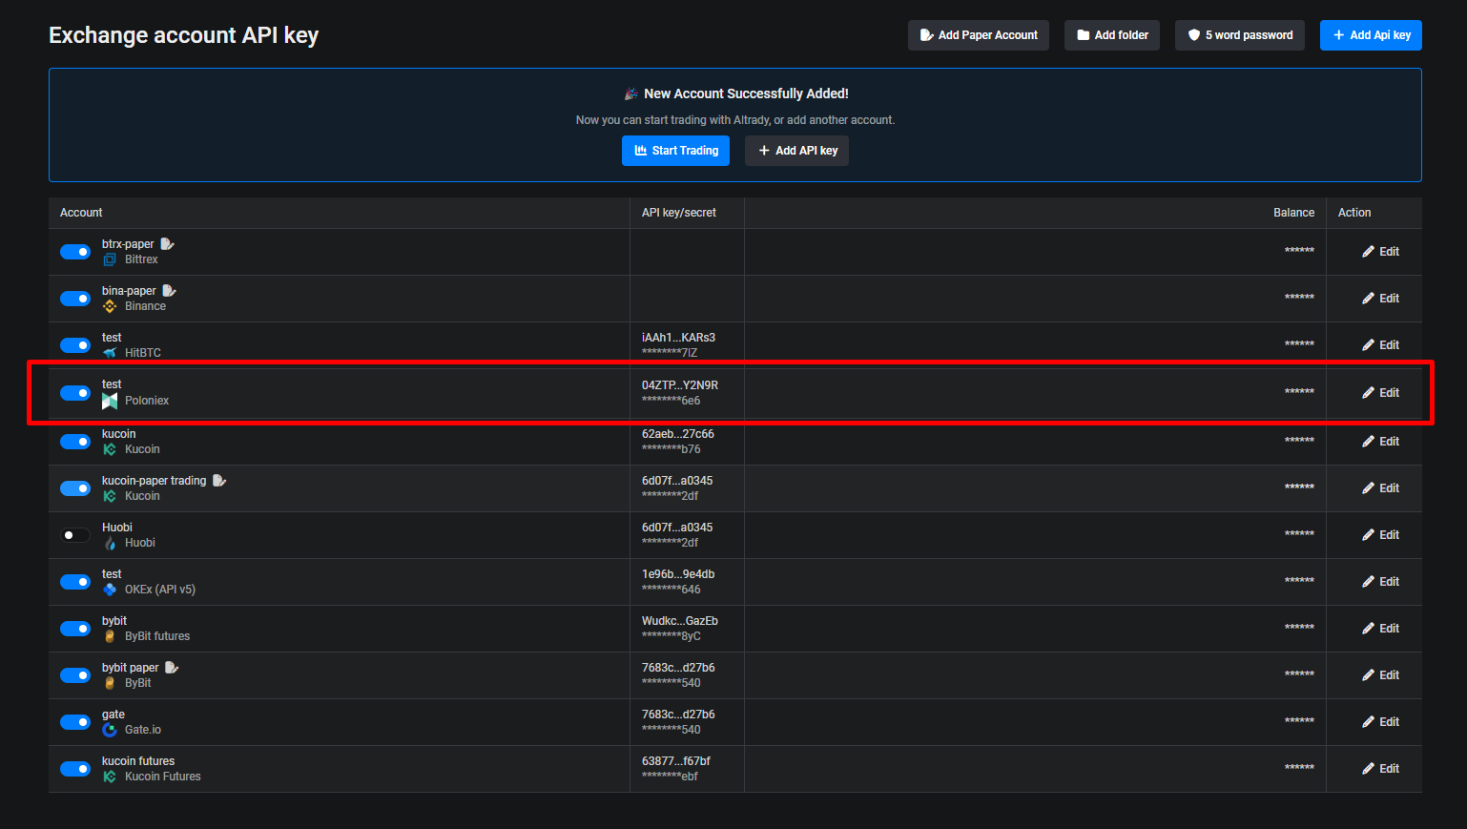
Task: Click the top-right Add Api key button
Action: 1371,35
